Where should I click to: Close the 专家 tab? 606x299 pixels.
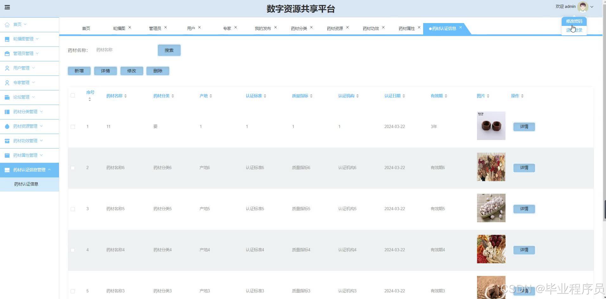pyautogui.click(x=235, y=27)
